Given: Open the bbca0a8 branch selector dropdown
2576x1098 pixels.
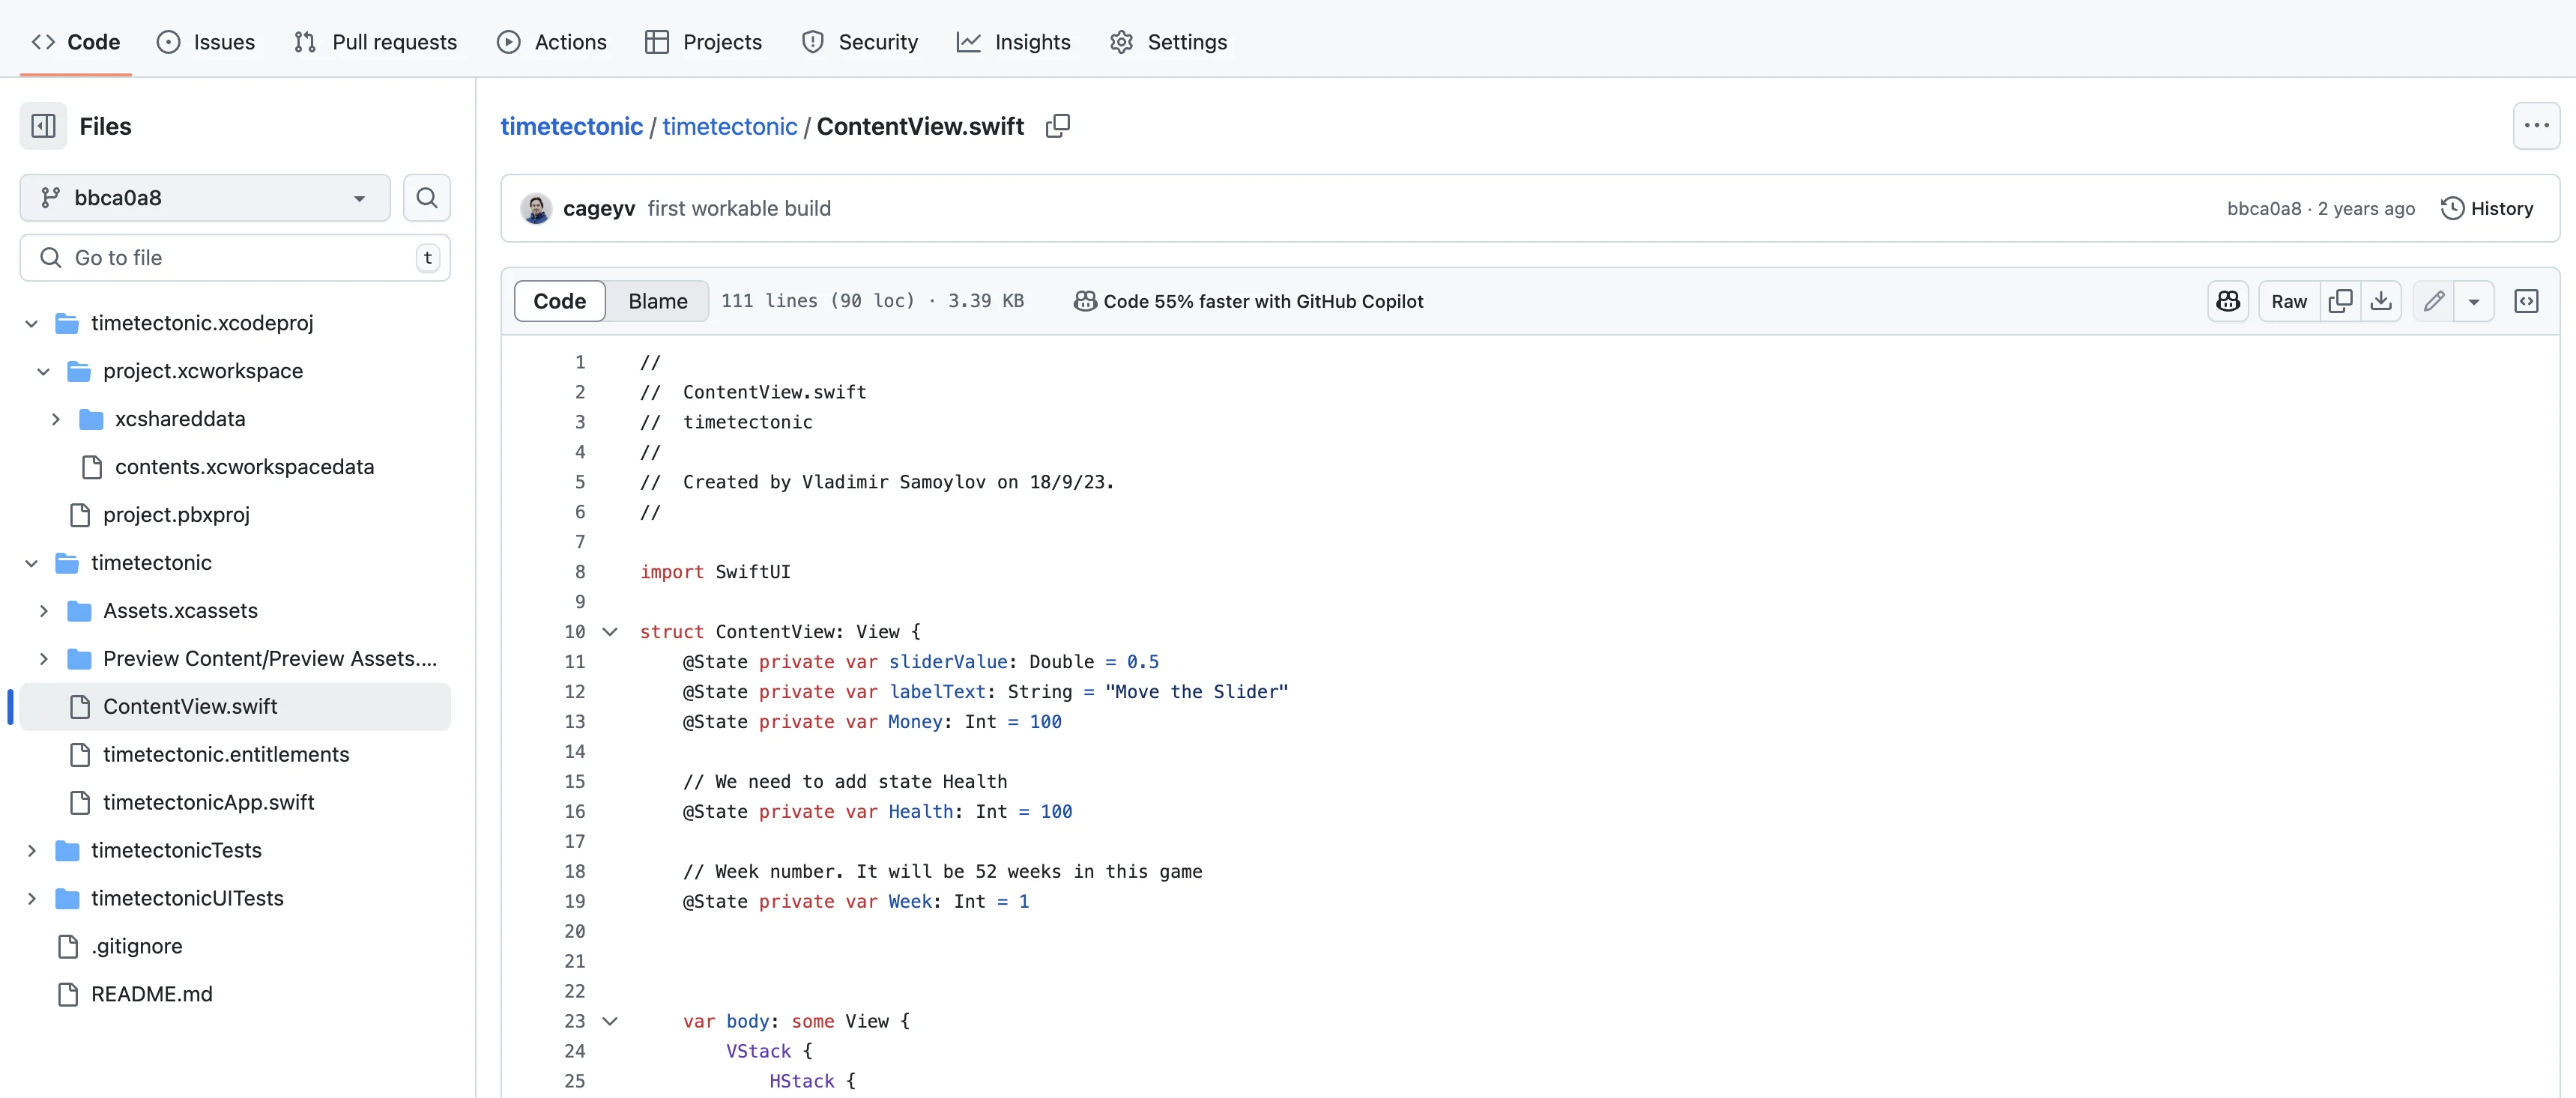Looking at the screenshot, I should click(204, 197).
